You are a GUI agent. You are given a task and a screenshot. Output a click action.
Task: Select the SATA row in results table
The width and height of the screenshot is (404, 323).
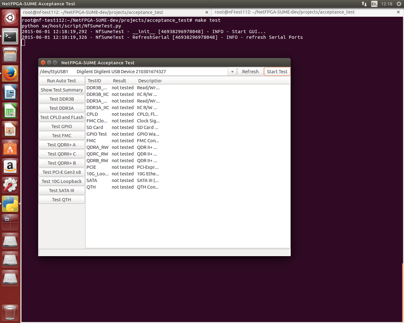(92, 180)
